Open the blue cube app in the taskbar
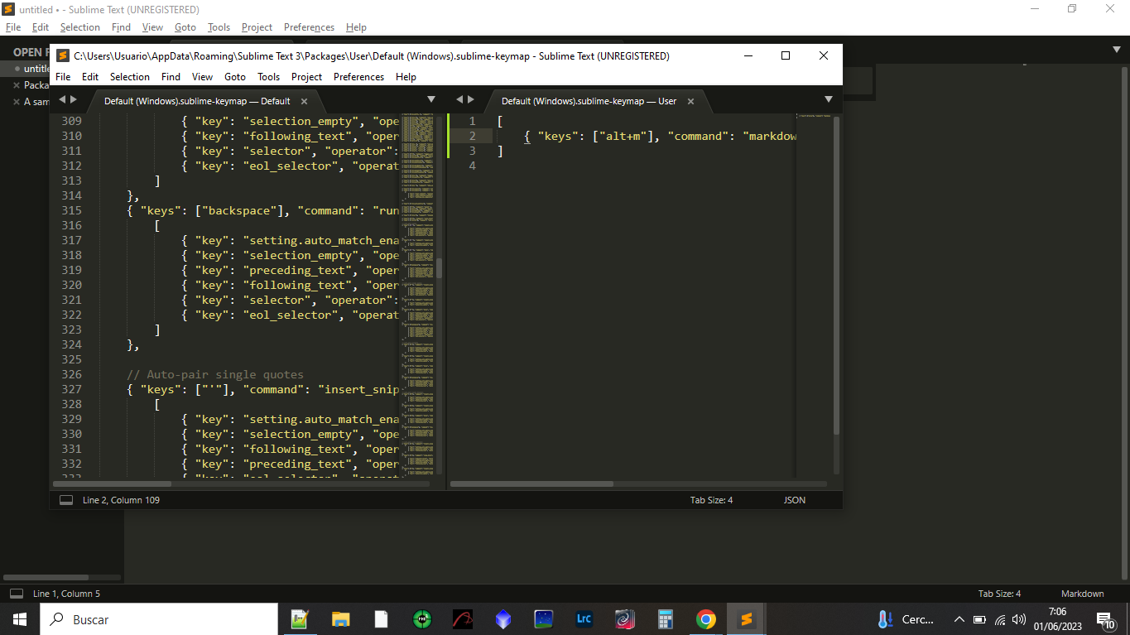The image size is (1130, 635). pos(503,619)
